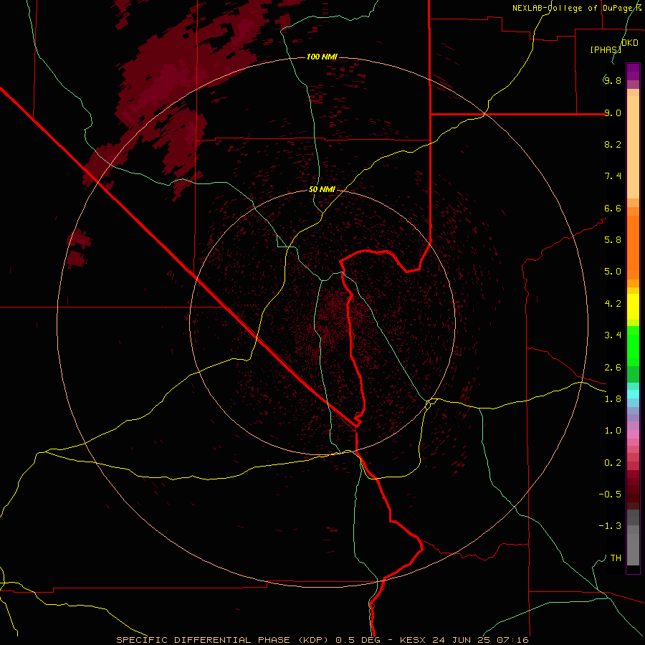Image resolution: width=645 pixels, height=645 pixels.
Task: Click the 9.0 scale value
Action: tap(613, 113)
